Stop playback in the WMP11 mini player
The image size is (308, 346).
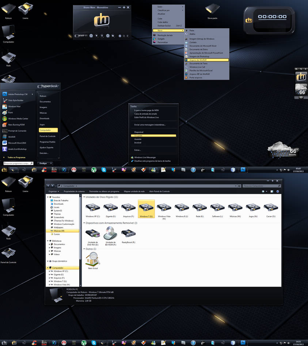[x=96, y=35]
